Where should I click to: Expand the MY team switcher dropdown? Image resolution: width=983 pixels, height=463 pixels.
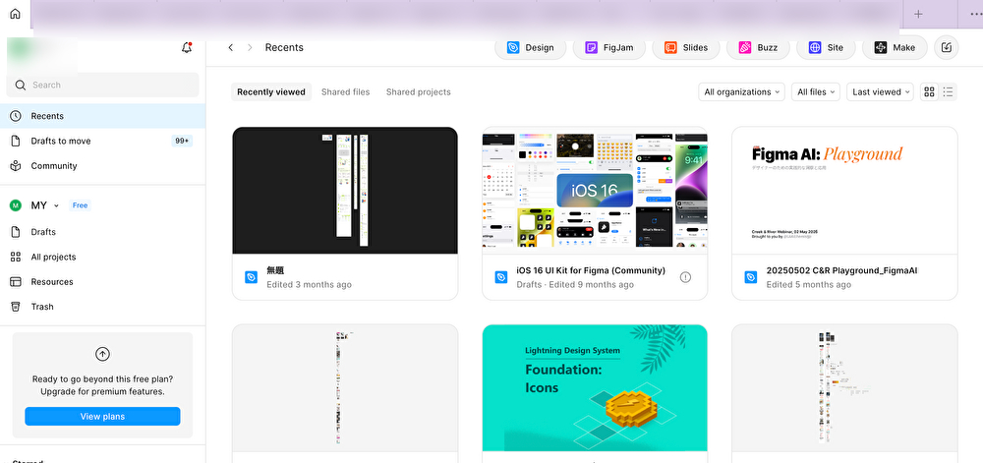[56, 205]
